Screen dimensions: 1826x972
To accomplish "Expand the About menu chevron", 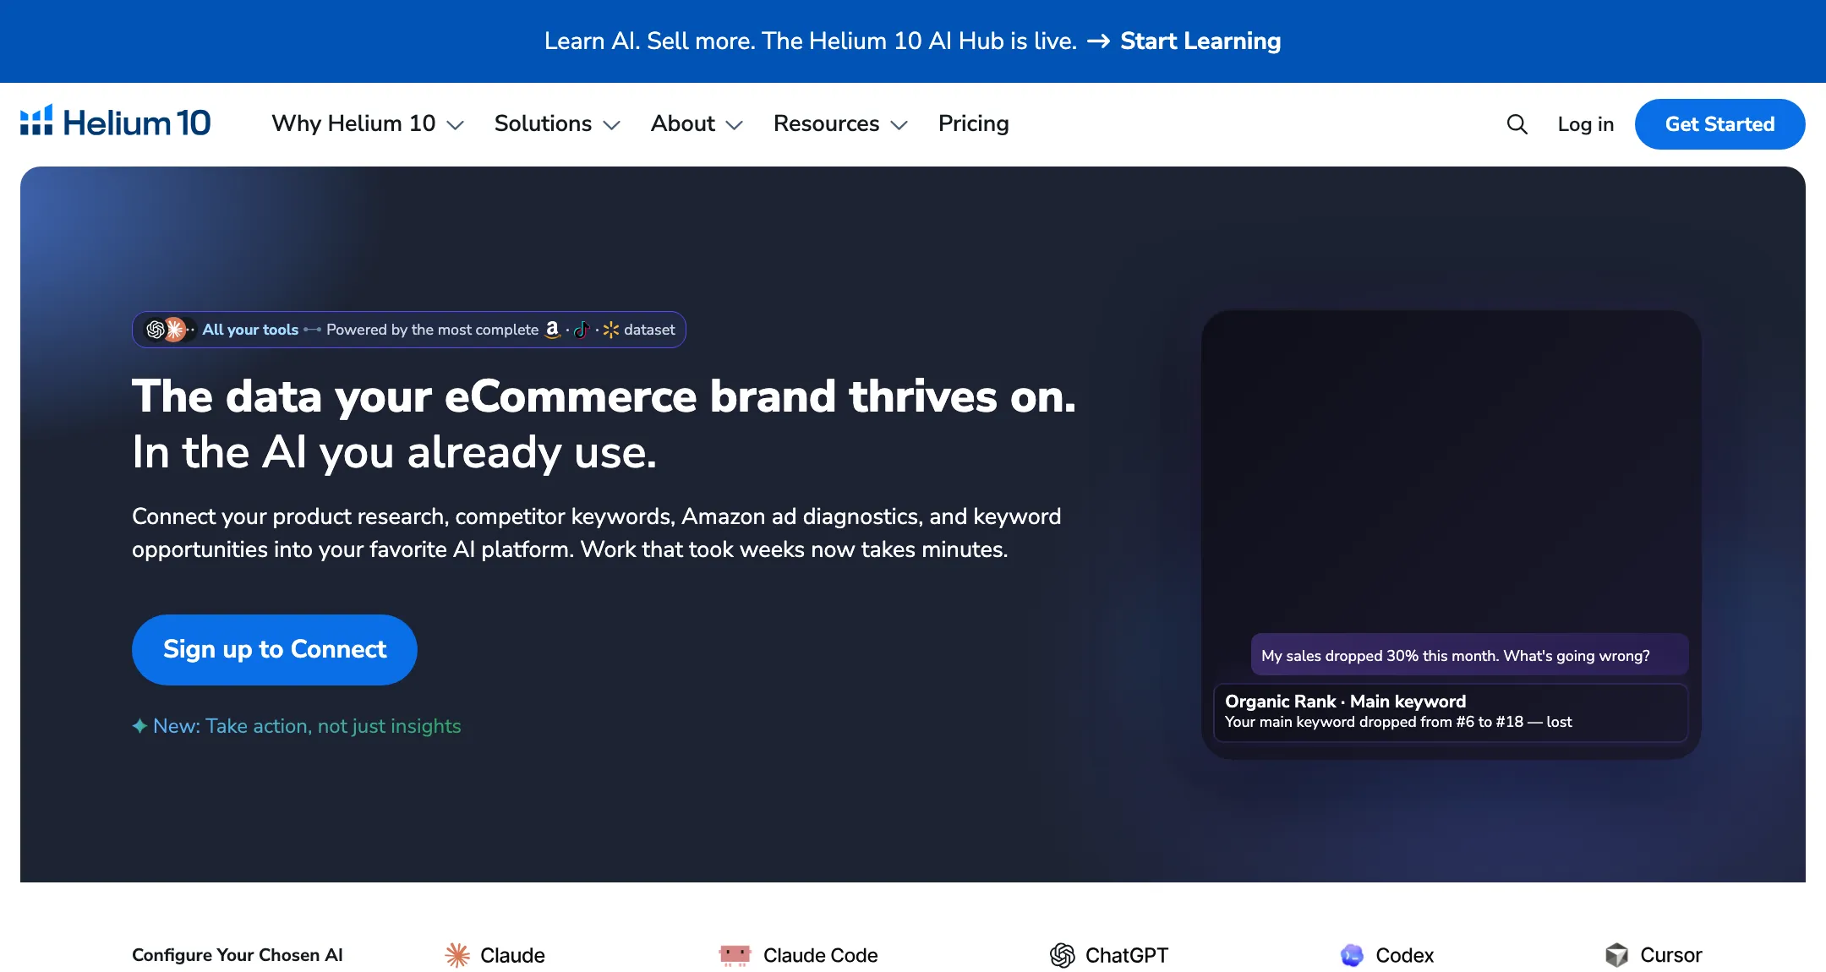I will coord(735,125).
